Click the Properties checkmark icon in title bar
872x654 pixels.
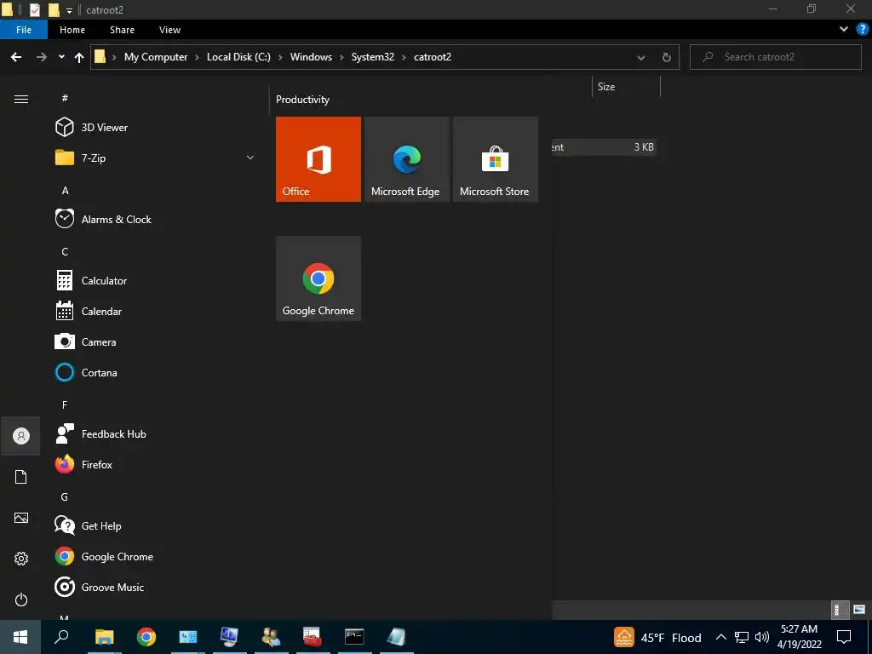pyautogui.click(x=34, y=9)
